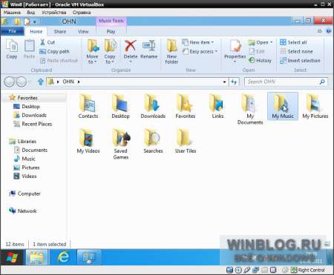The image size is (334, 275).
Task: Open Recent Places in navigation pane
Action: click(x=36, y=124)
